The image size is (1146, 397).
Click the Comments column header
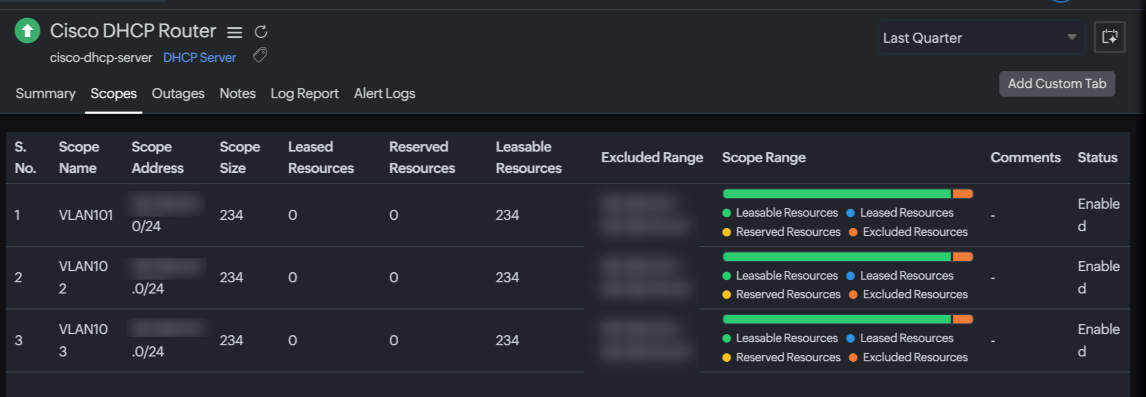(x=1025, y=157)
